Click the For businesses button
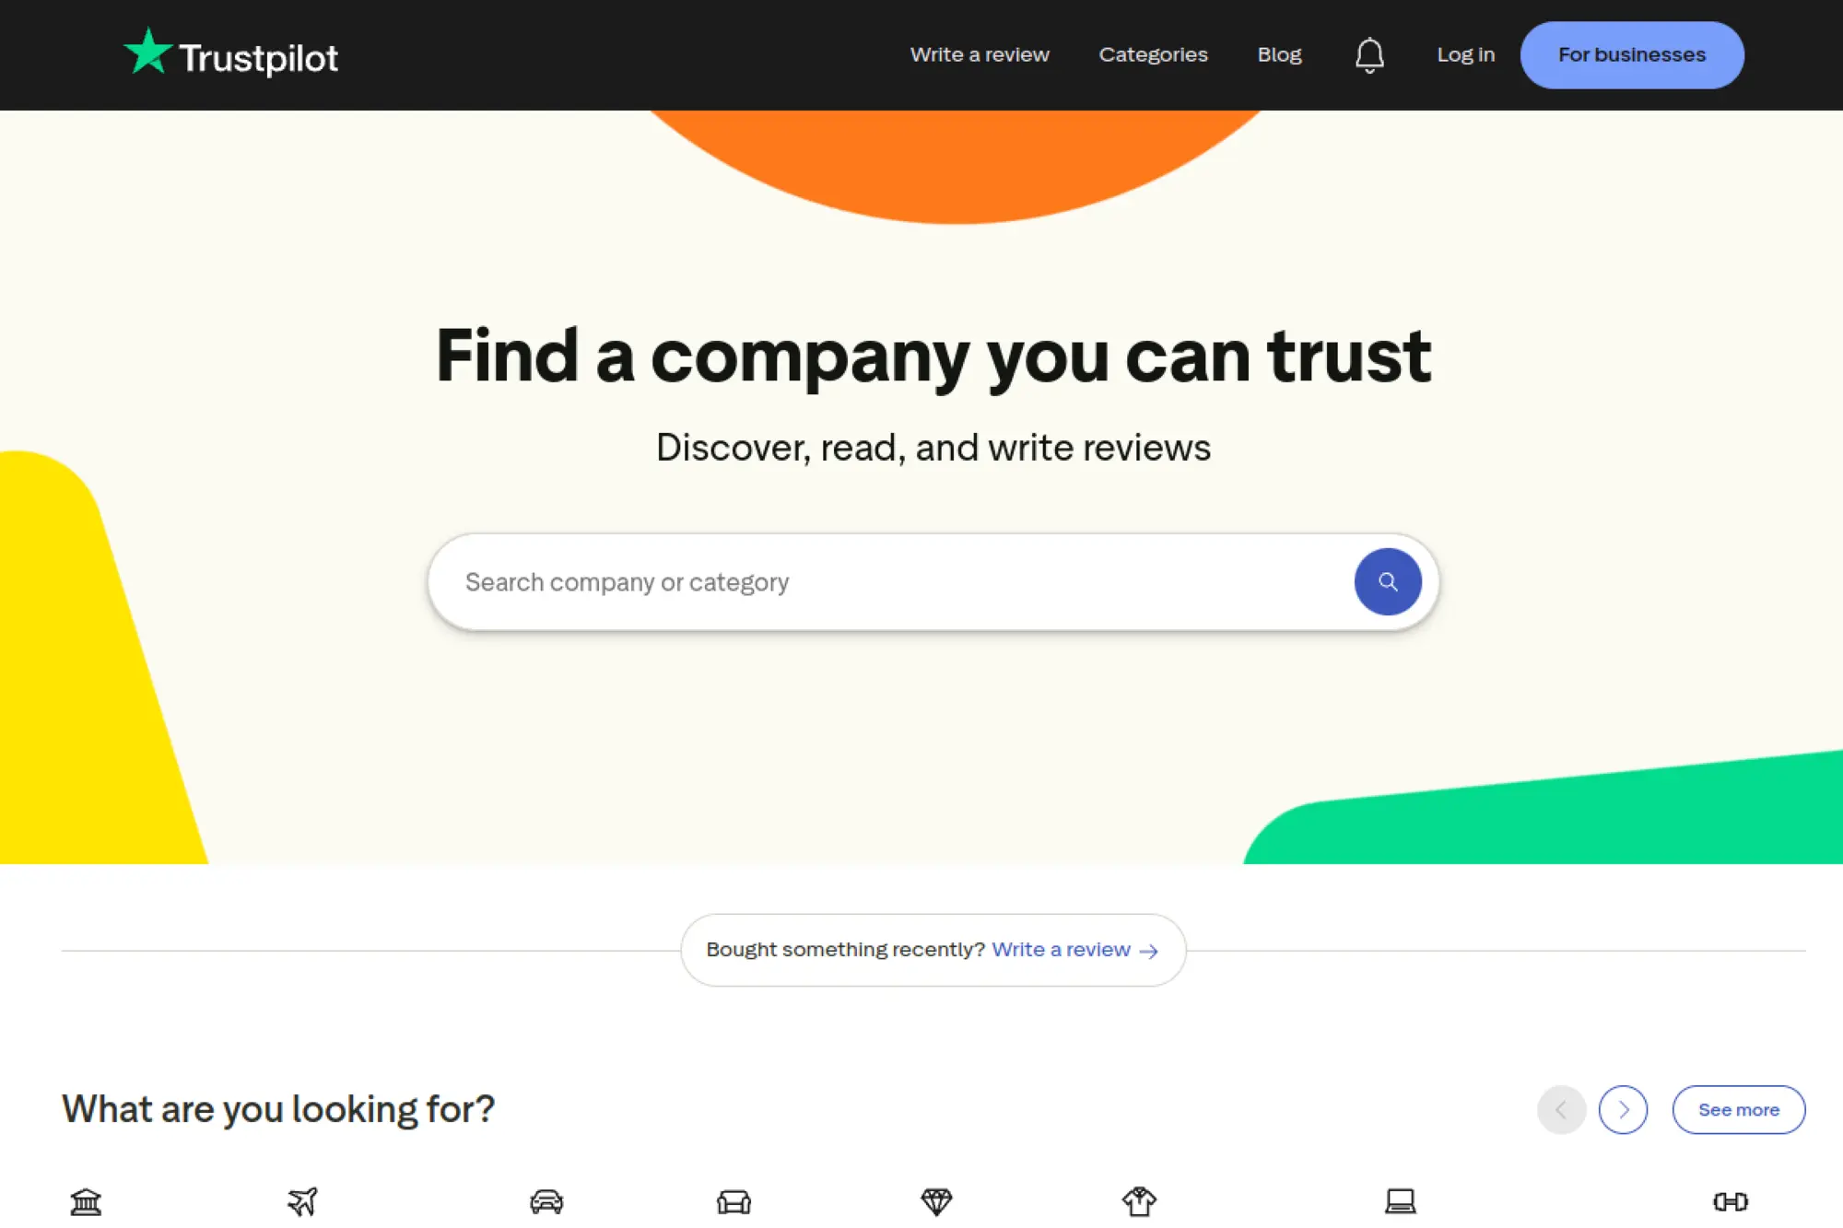The image size is (1843, 1228). click(x=1631, y=54)
